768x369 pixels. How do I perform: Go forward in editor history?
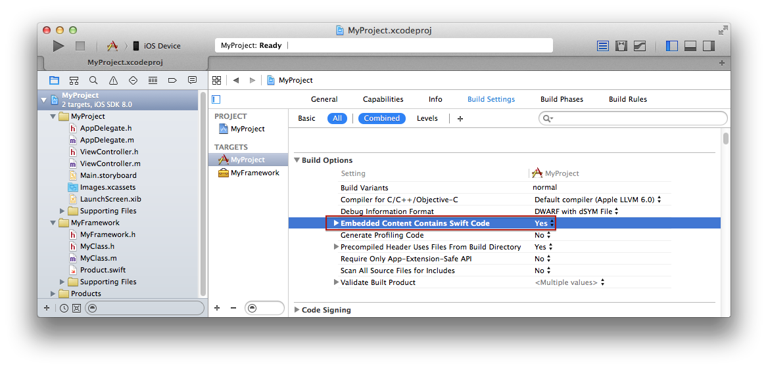pyautogui.click(x=252, y=80)
